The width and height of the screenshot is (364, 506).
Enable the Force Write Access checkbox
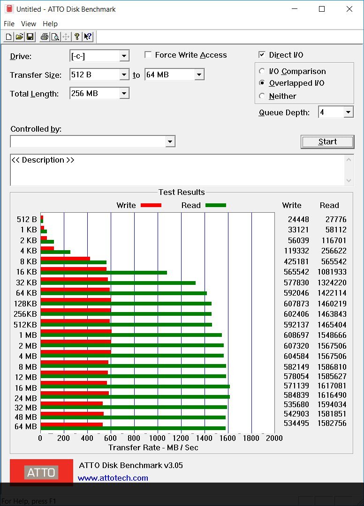point(148,55)
